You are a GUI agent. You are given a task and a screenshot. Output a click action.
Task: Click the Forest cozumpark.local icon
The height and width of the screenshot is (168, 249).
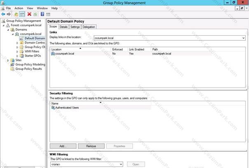click(8, 25)
